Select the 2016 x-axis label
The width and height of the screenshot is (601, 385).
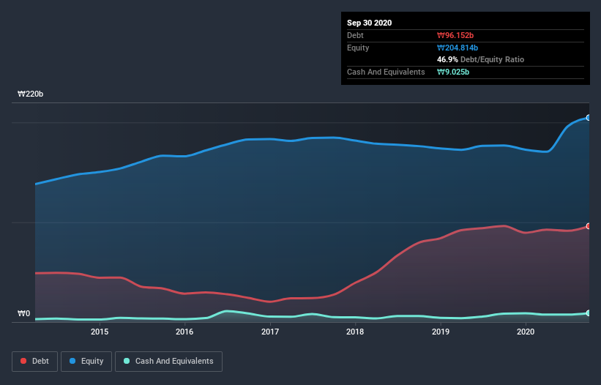click(184, 332)
